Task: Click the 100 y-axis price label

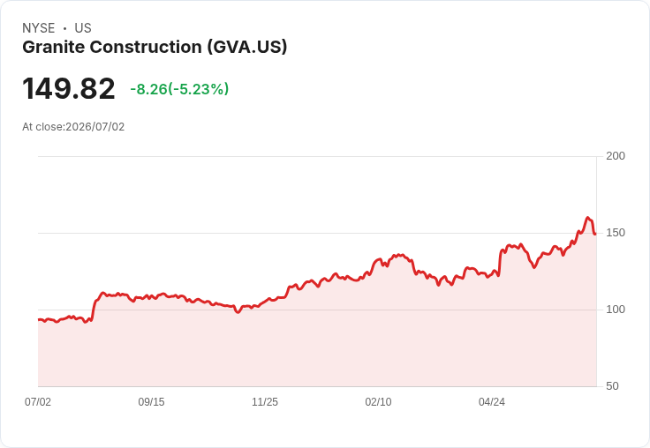Action: [x=616, y=310]
